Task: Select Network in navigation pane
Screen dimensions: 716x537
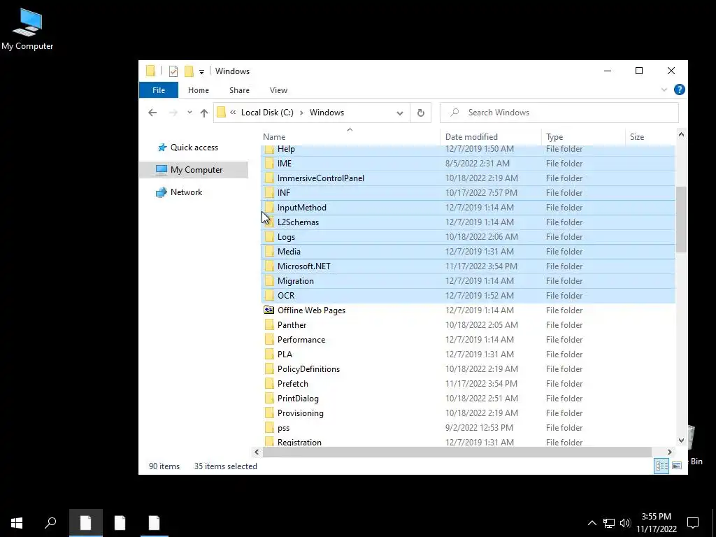Action: pyautogui.click(x=186, y=192)
